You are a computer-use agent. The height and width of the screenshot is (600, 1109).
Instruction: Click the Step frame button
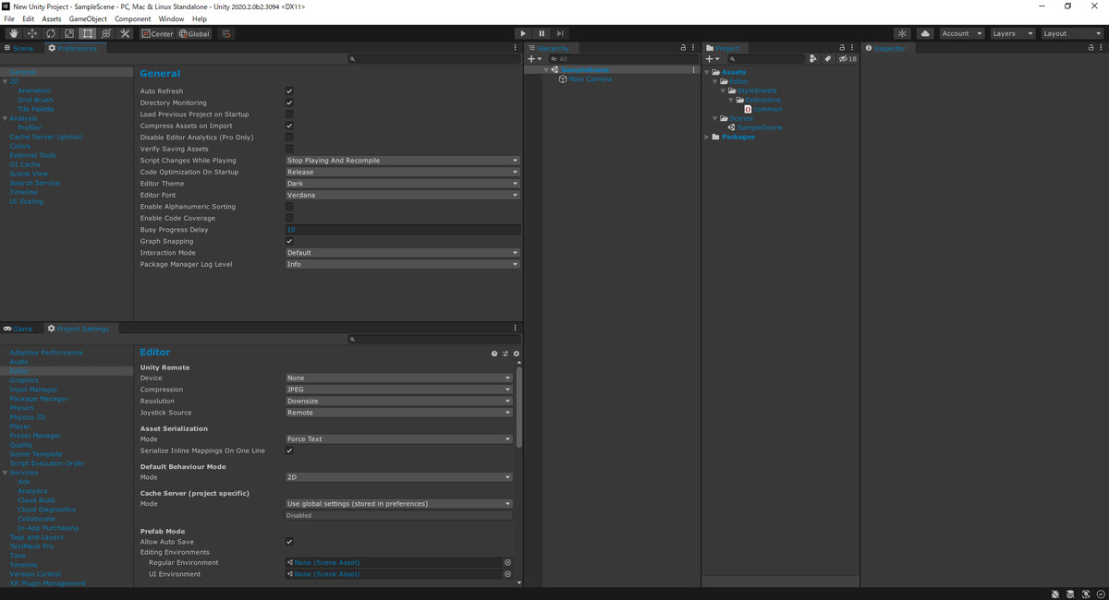[x=560, y=33]
